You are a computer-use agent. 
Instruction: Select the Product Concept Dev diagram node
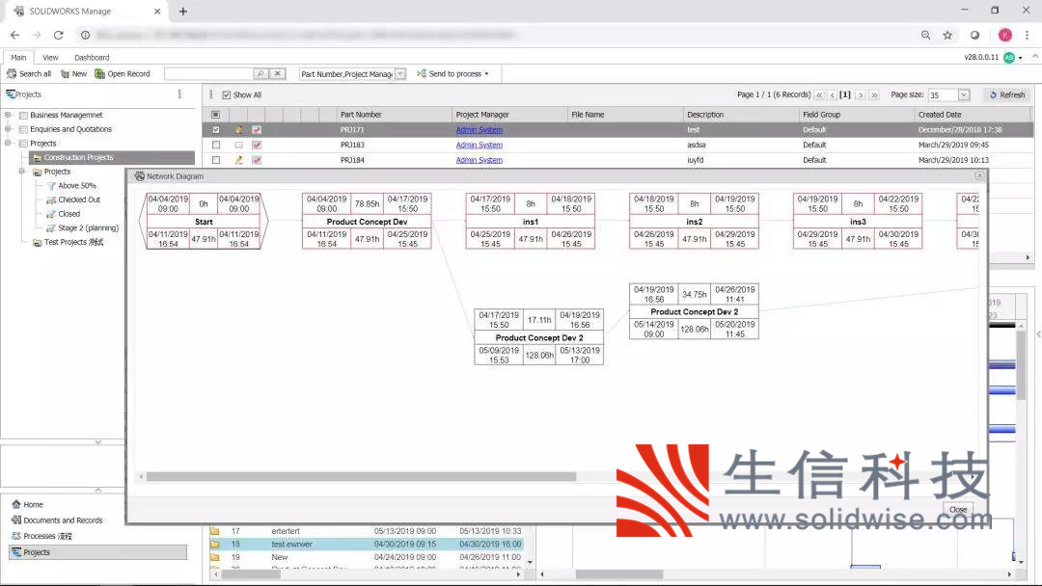point(367,222)
